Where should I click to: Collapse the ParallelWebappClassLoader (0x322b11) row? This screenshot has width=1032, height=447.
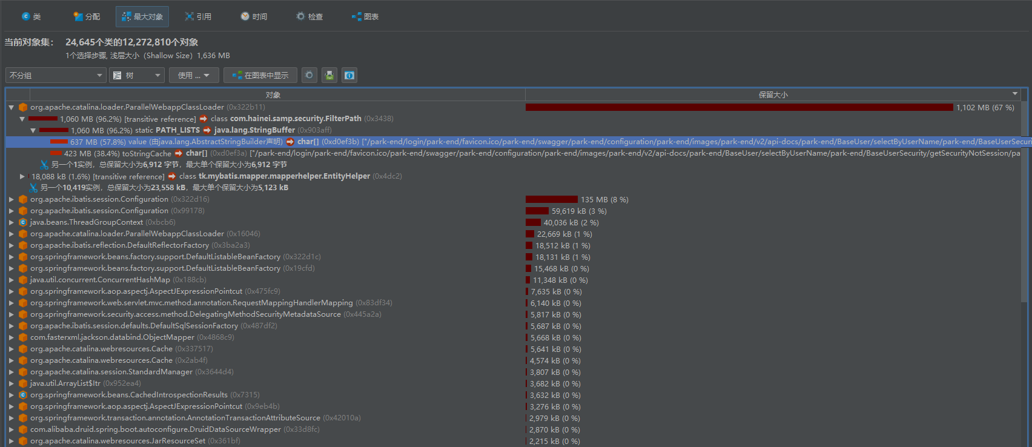[12, 107]
